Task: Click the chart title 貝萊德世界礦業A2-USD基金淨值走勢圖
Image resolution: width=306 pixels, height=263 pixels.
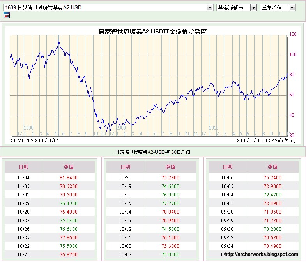Action: click(x=152, y=32)
